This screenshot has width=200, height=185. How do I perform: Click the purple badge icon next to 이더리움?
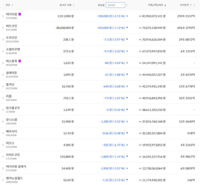coord(20,14)
